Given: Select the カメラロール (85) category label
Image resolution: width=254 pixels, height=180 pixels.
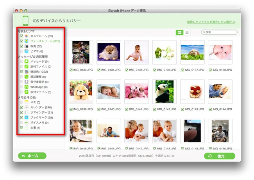Looking at the screenshot, I should coord(42,36).
